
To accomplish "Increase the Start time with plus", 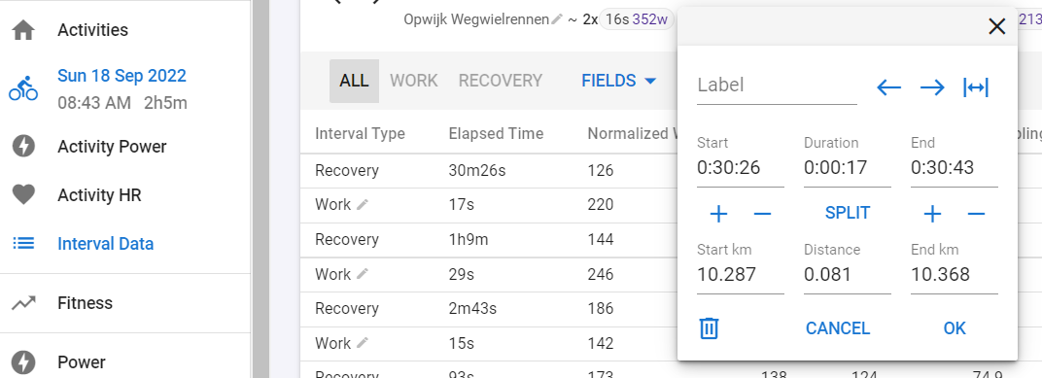I will tap(719, 214).
